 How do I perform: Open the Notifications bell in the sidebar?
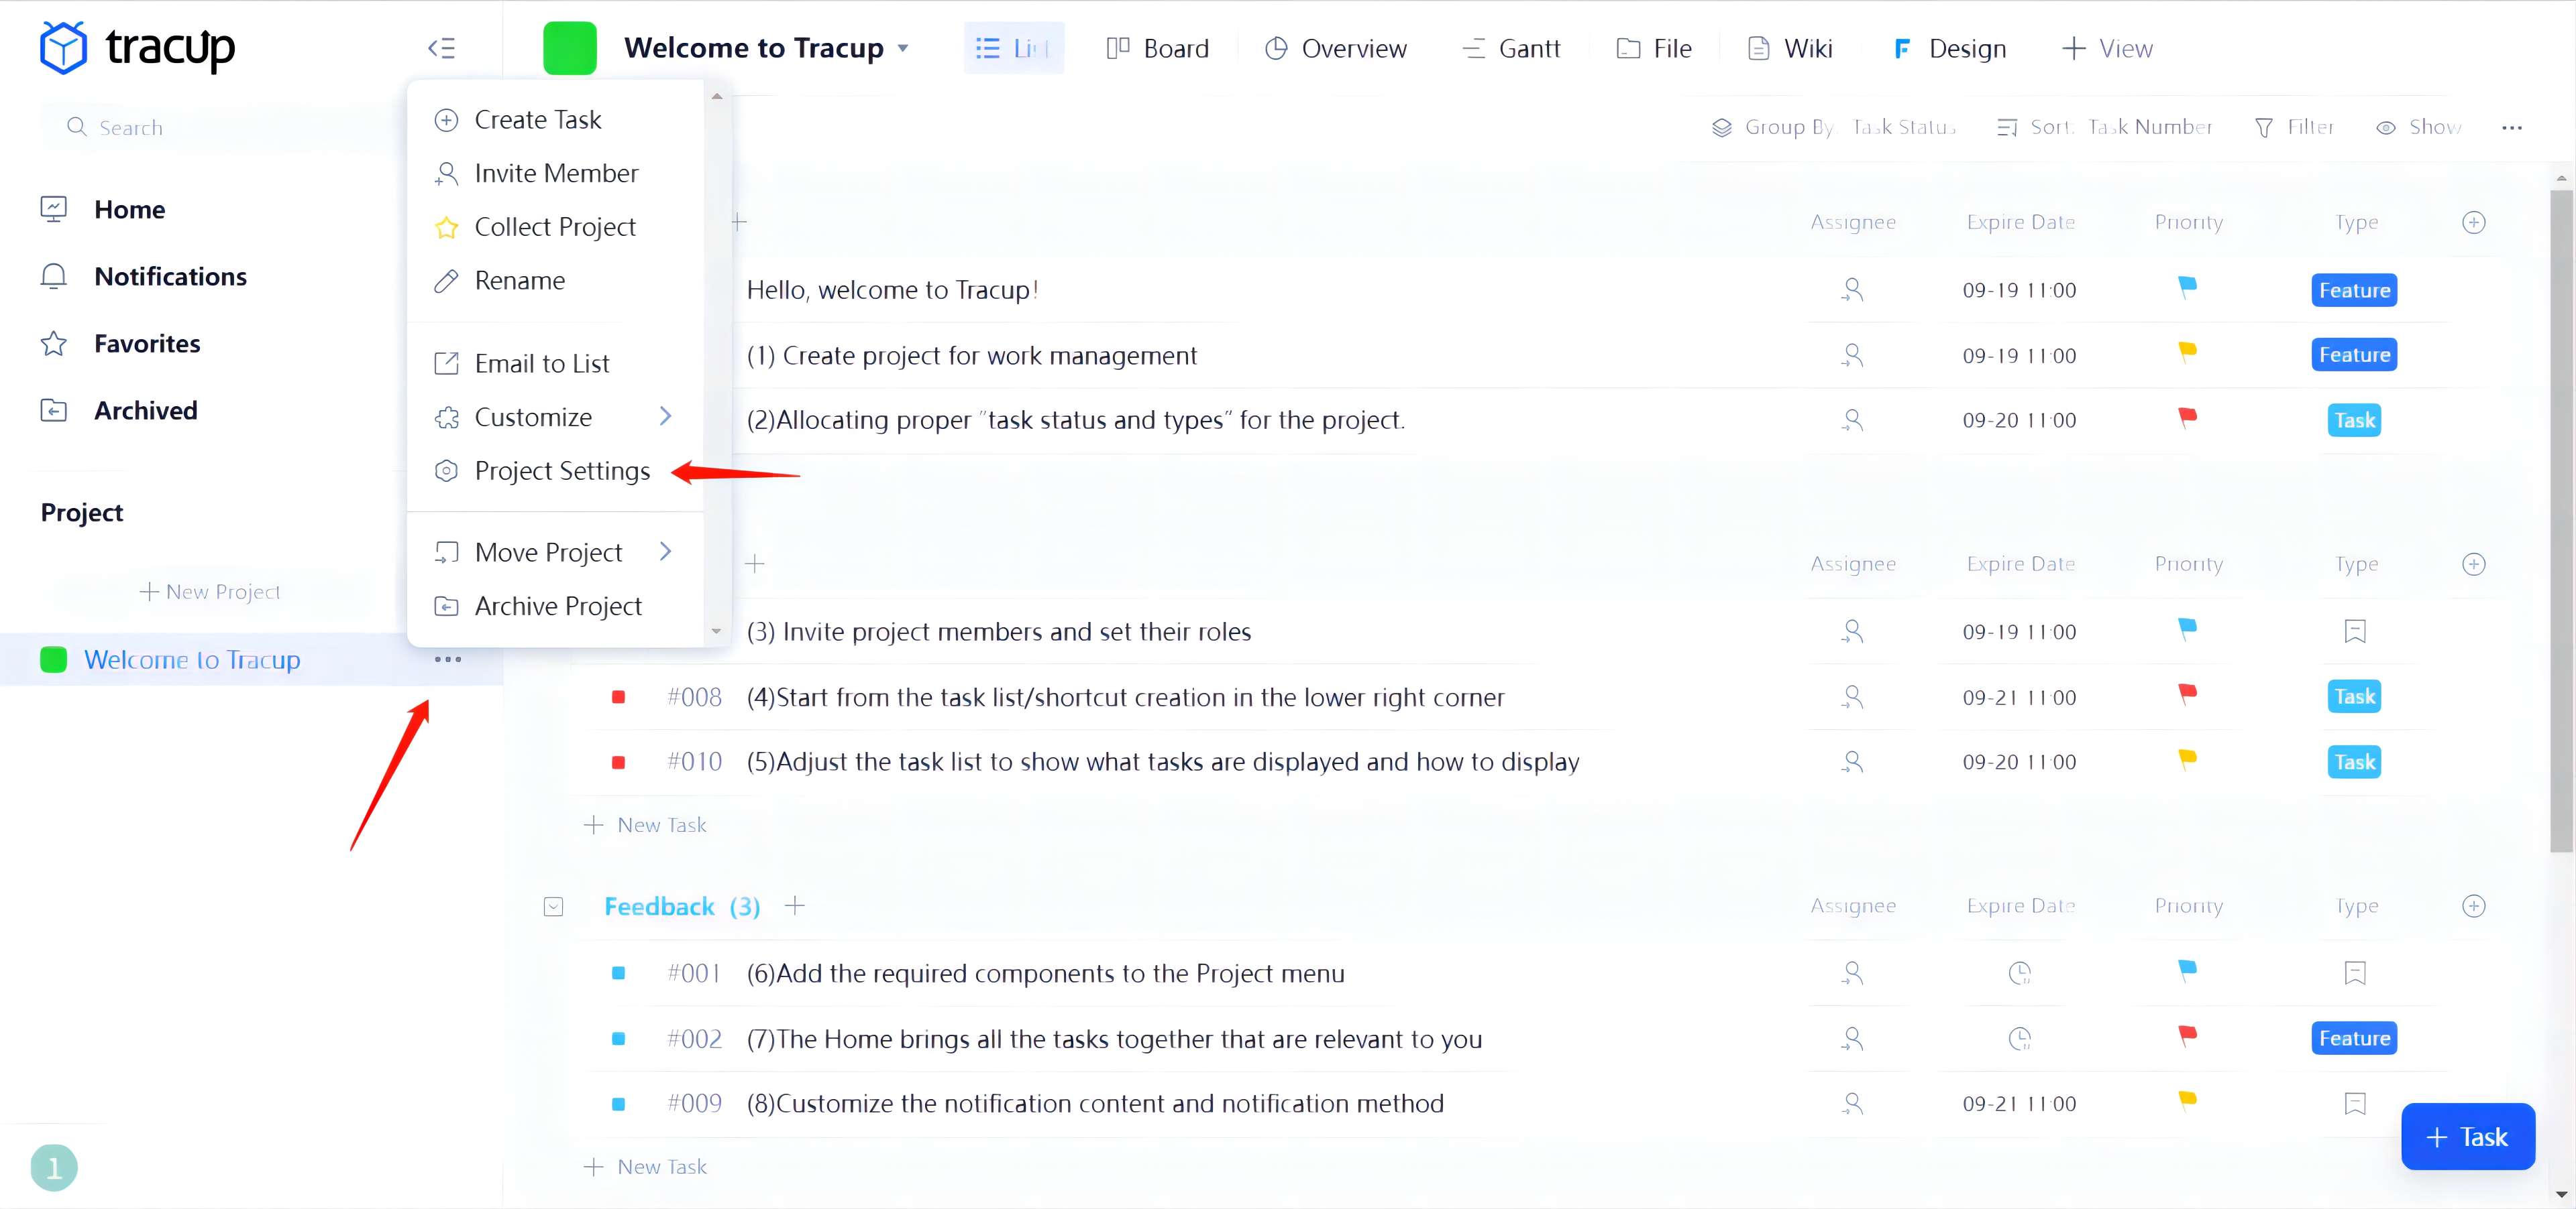pos(170,275)
